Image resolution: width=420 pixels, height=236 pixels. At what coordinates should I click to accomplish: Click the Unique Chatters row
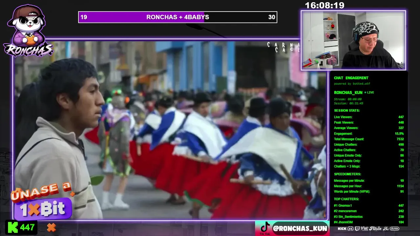tap(369, 145)
